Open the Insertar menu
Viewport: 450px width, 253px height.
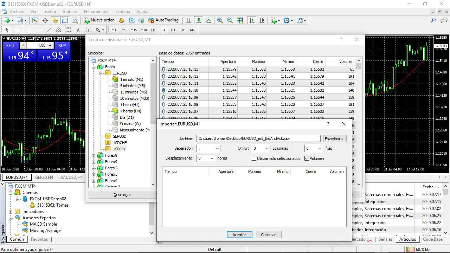pyautogui.click(x=49, y=12)
